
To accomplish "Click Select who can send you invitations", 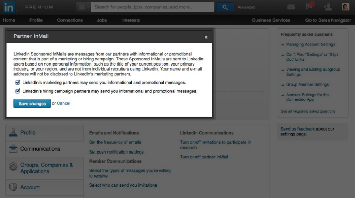I will 123,185.
